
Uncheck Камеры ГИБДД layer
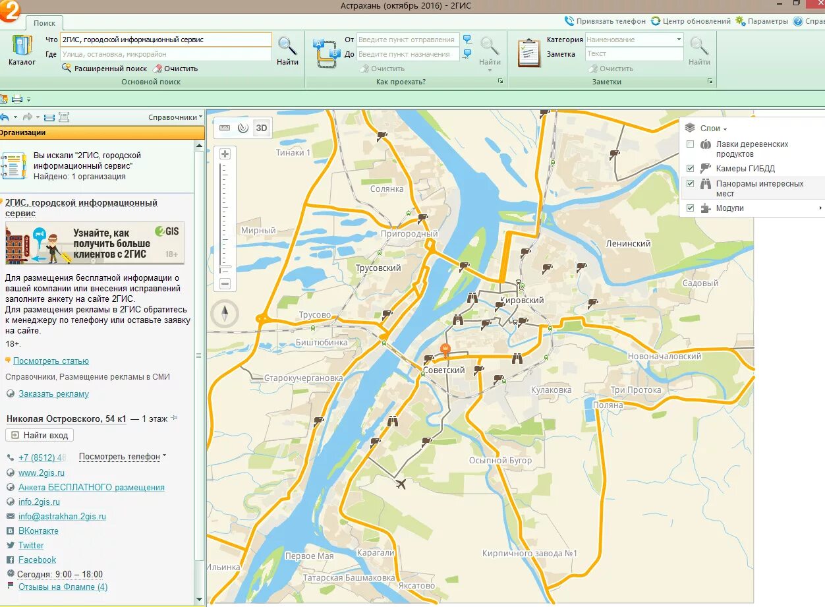click(690, 168)
